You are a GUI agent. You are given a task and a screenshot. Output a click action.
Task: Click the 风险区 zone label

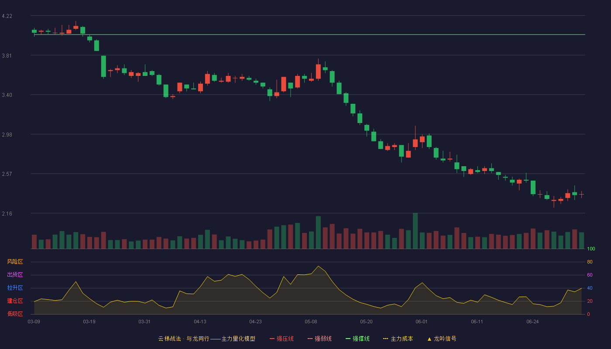pyautogui.click(x=15, y=262)
